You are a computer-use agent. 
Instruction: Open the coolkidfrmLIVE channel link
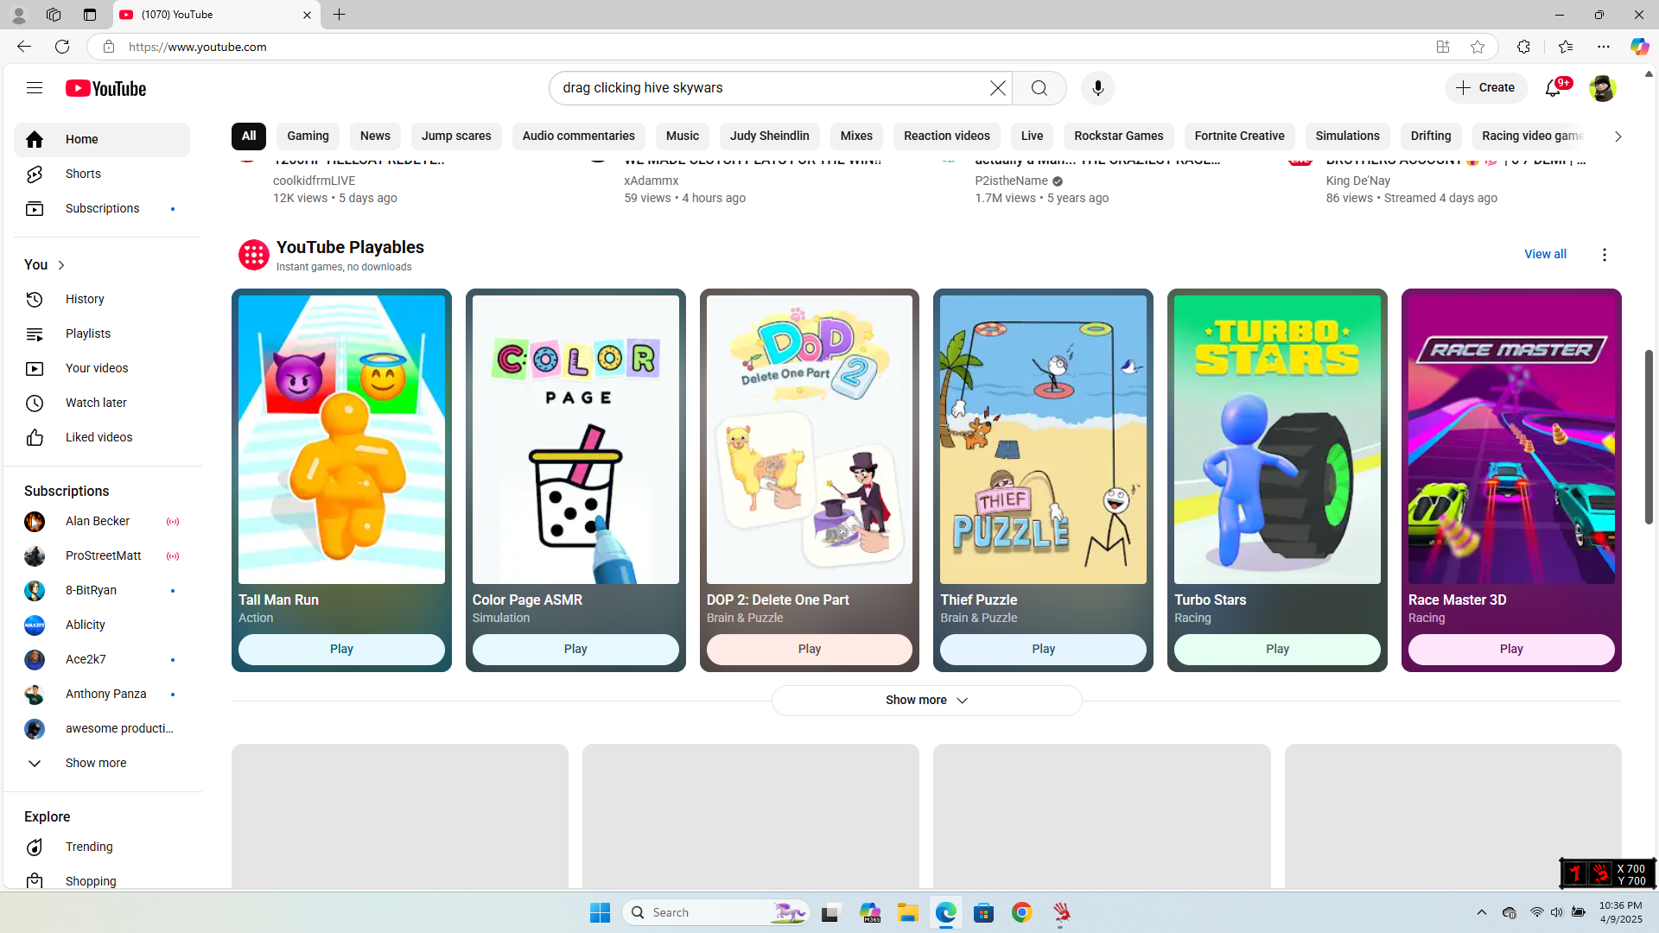tap(314, 181)
